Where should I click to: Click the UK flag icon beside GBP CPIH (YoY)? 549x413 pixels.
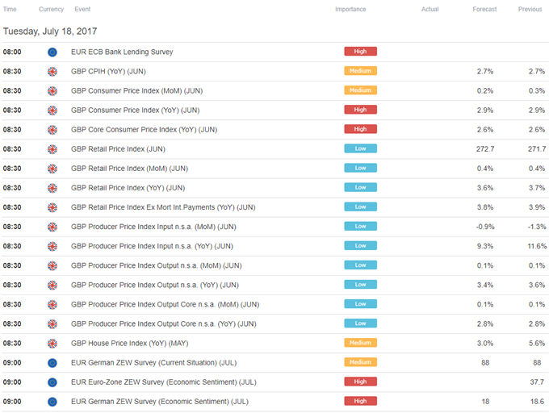pyautogui.click(x=52, y=72)
